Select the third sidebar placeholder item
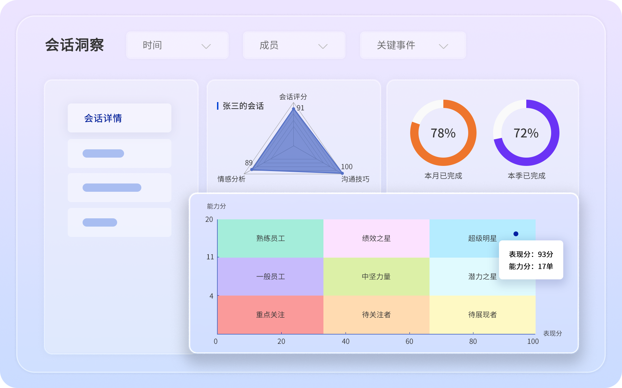 [x=119, y=188]
